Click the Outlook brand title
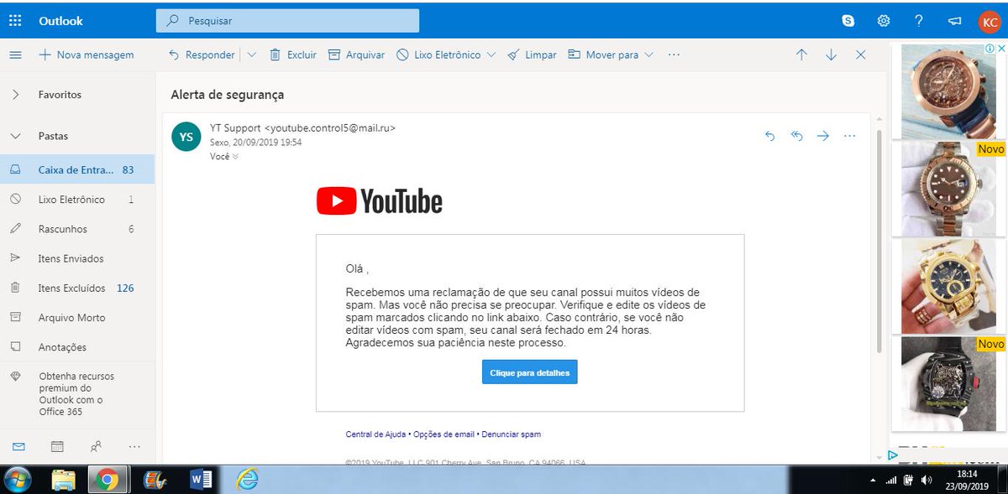 pyautogui.click(x=60, y=21)
